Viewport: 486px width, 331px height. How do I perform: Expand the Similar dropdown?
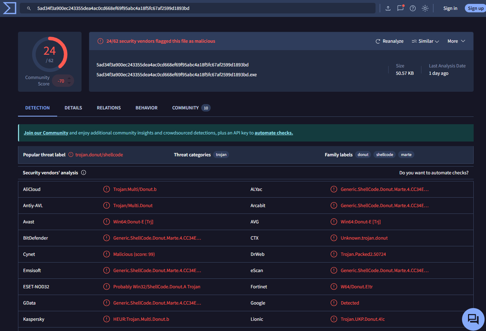click(425, 41)
